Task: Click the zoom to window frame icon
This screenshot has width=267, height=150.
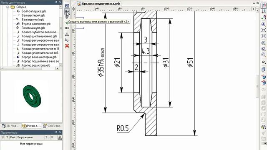Action: pos(264,30)
